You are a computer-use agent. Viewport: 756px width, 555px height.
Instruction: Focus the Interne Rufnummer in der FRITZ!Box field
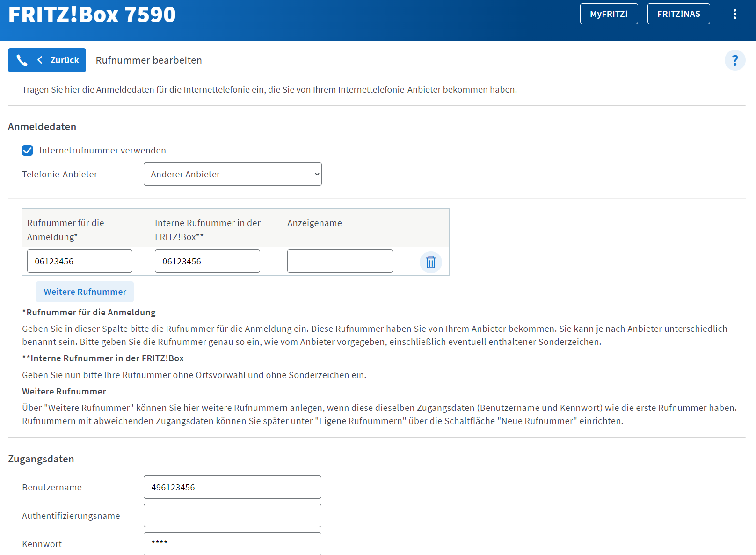pos(207,261)
